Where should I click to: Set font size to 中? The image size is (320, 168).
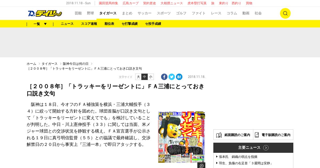tap(145, 77)
